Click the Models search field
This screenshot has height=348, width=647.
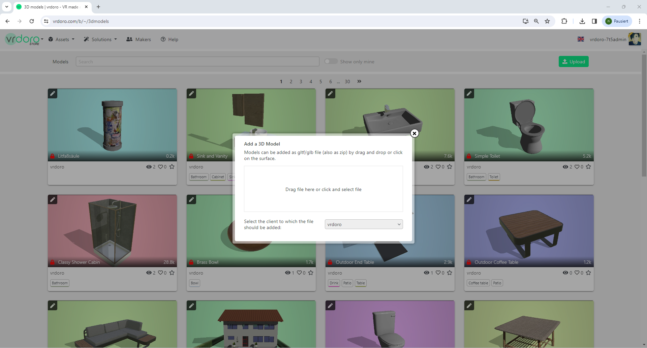197,62
